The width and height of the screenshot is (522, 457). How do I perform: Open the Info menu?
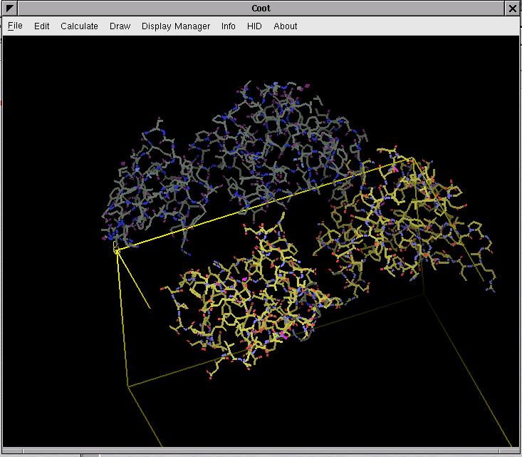(228, 26)
